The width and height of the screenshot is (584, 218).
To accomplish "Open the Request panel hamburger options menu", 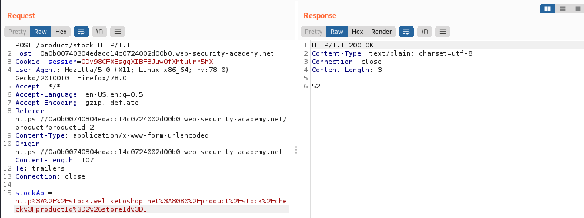I will click(x=118, y=32).
